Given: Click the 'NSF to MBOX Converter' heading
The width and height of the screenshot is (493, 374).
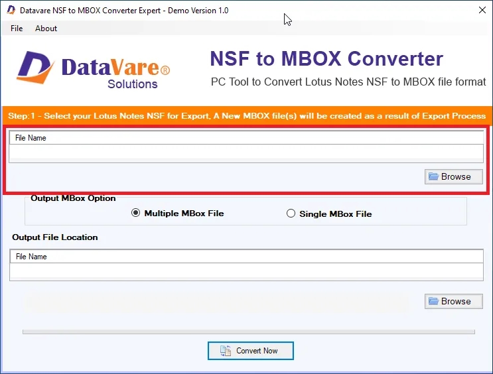Looking at the screenshot, I should click(326, 59).
